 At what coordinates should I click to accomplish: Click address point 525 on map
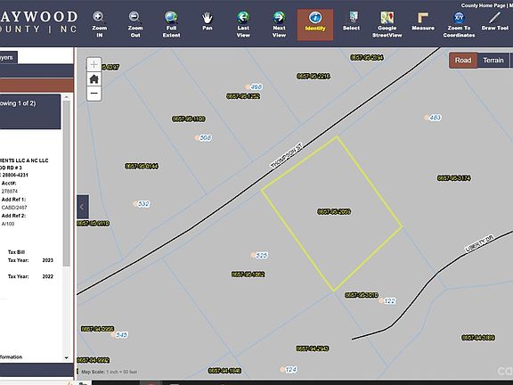click(x=259, y=255)
